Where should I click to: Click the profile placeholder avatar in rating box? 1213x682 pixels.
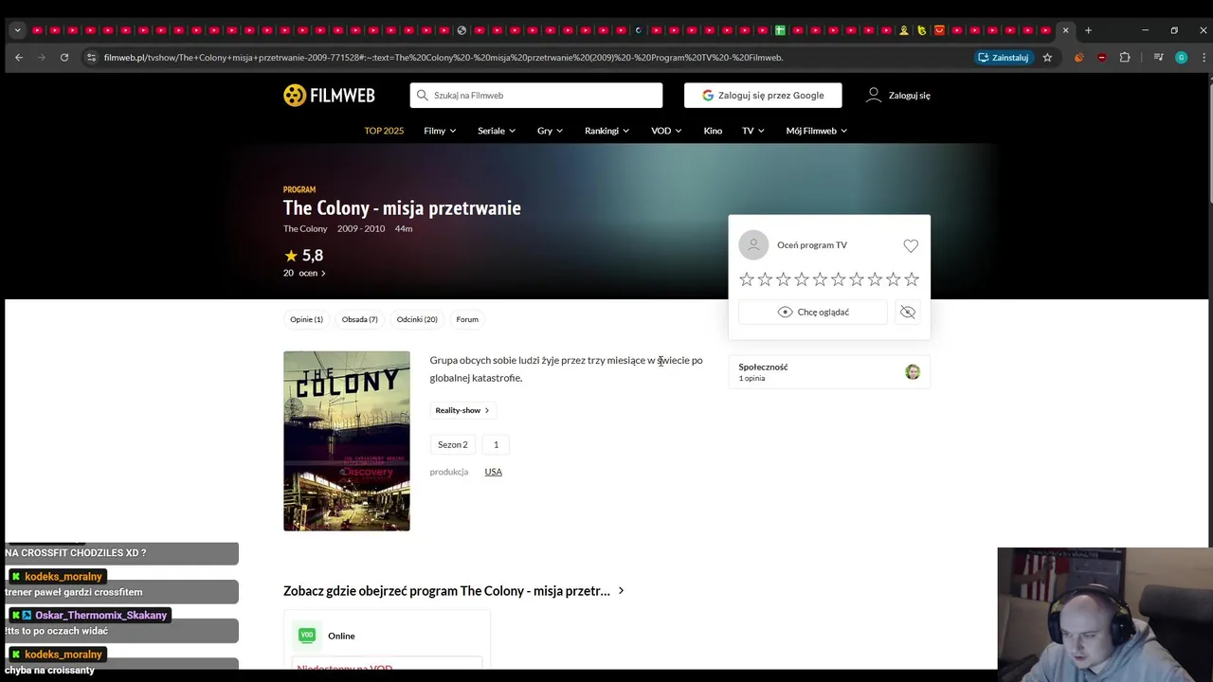(753, 245)
